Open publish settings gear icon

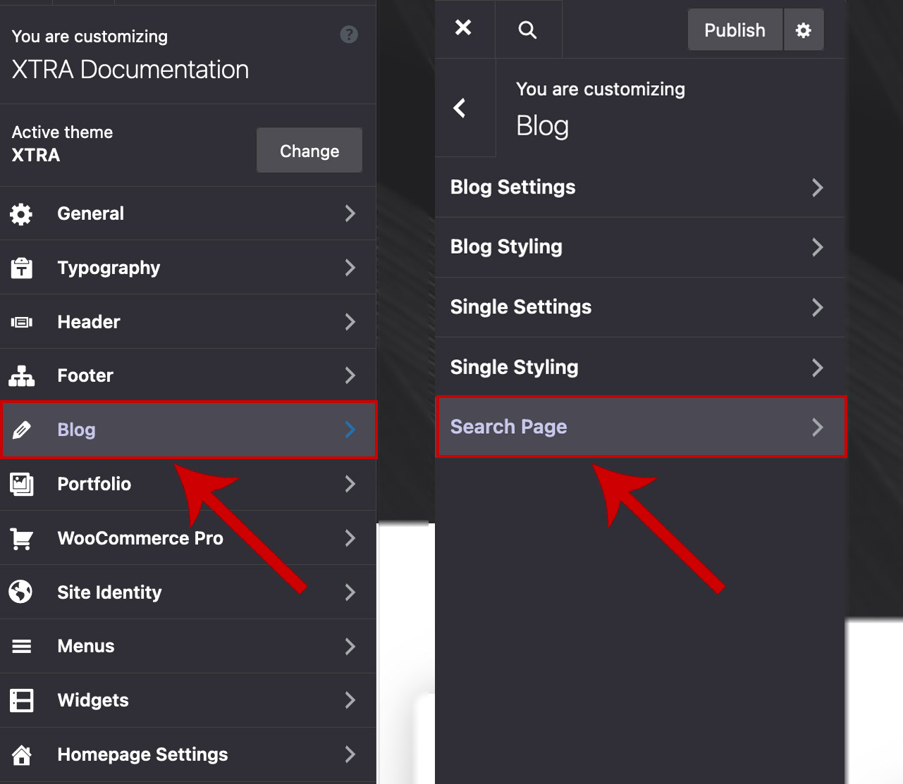[x=803, y=30]
